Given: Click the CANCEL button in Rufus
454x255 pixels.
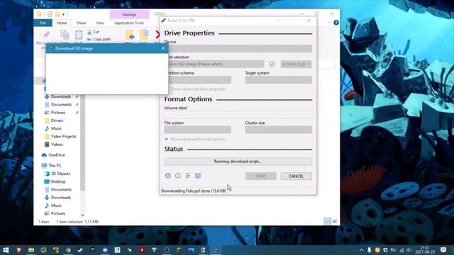Looking at the screenshot, I should pos(296,176).
